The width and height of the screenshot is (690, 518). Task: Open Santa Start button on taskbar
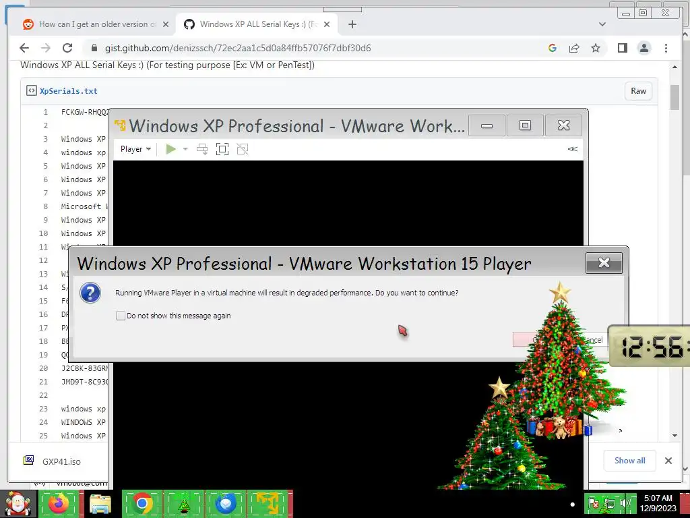[18, 503]
